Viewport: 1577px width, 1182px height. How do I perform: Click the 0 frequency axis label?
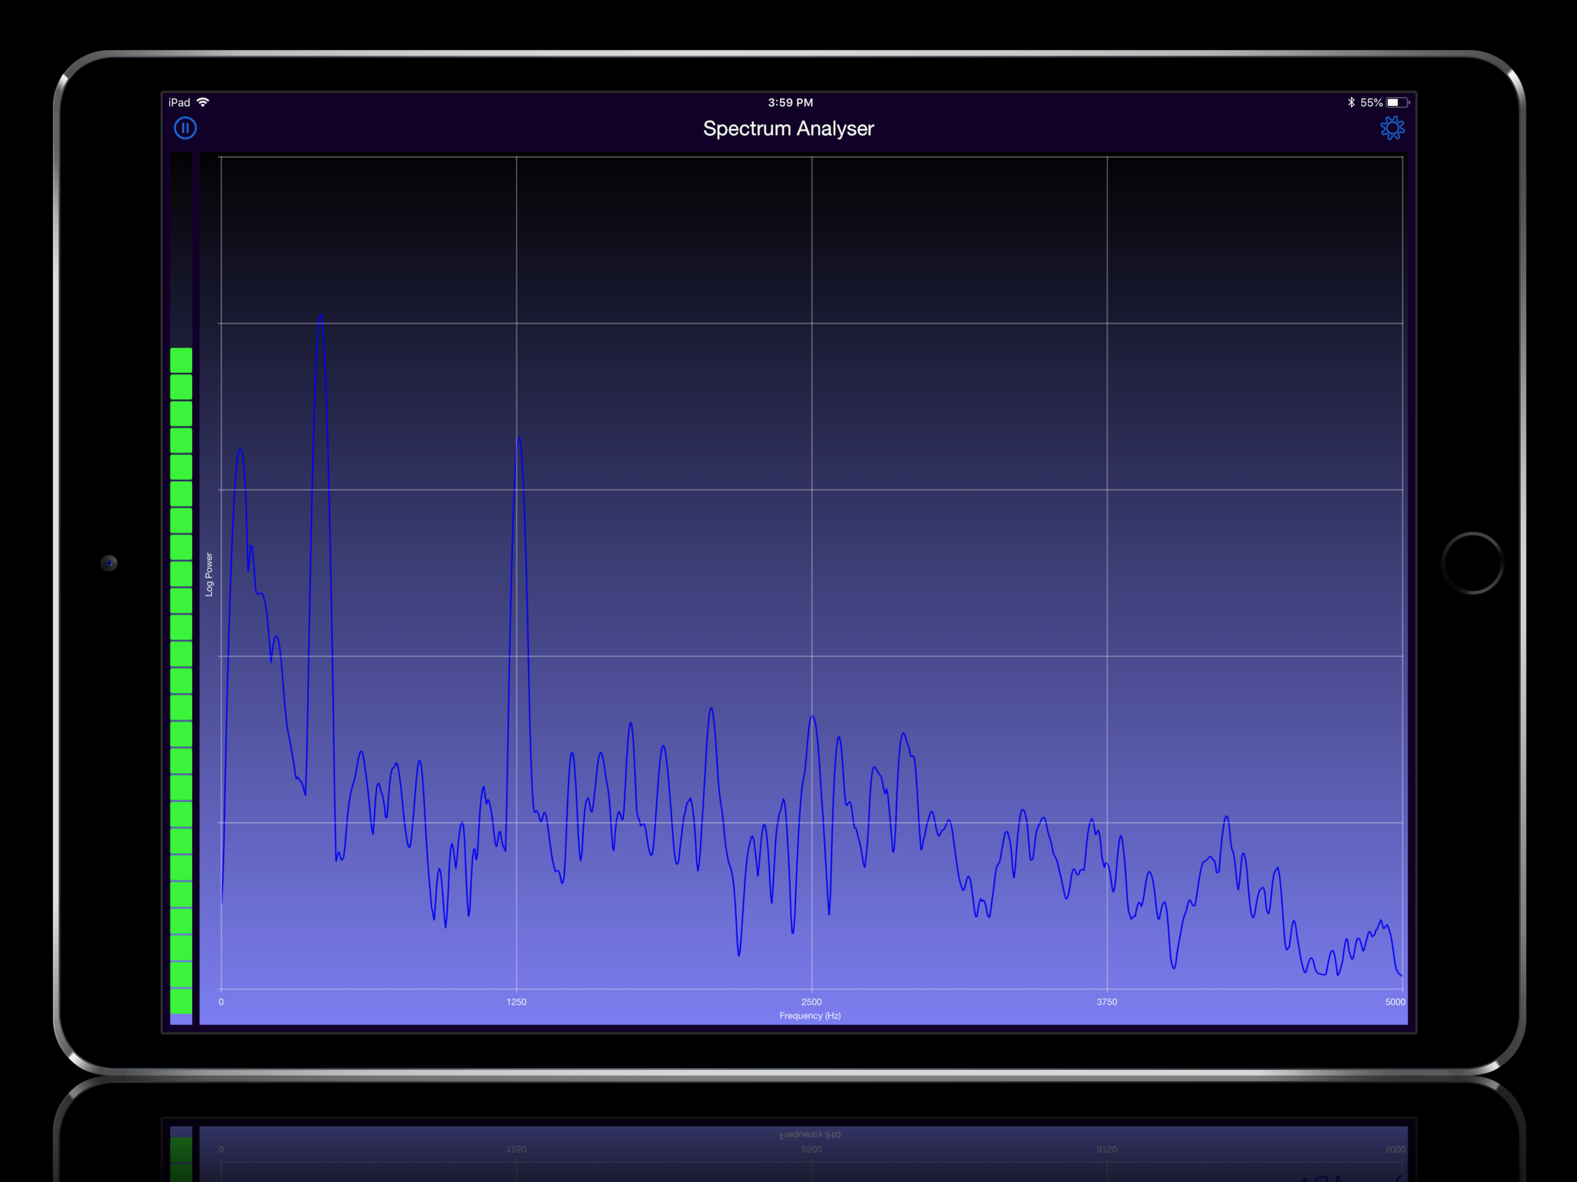[x=221, y=1001]
